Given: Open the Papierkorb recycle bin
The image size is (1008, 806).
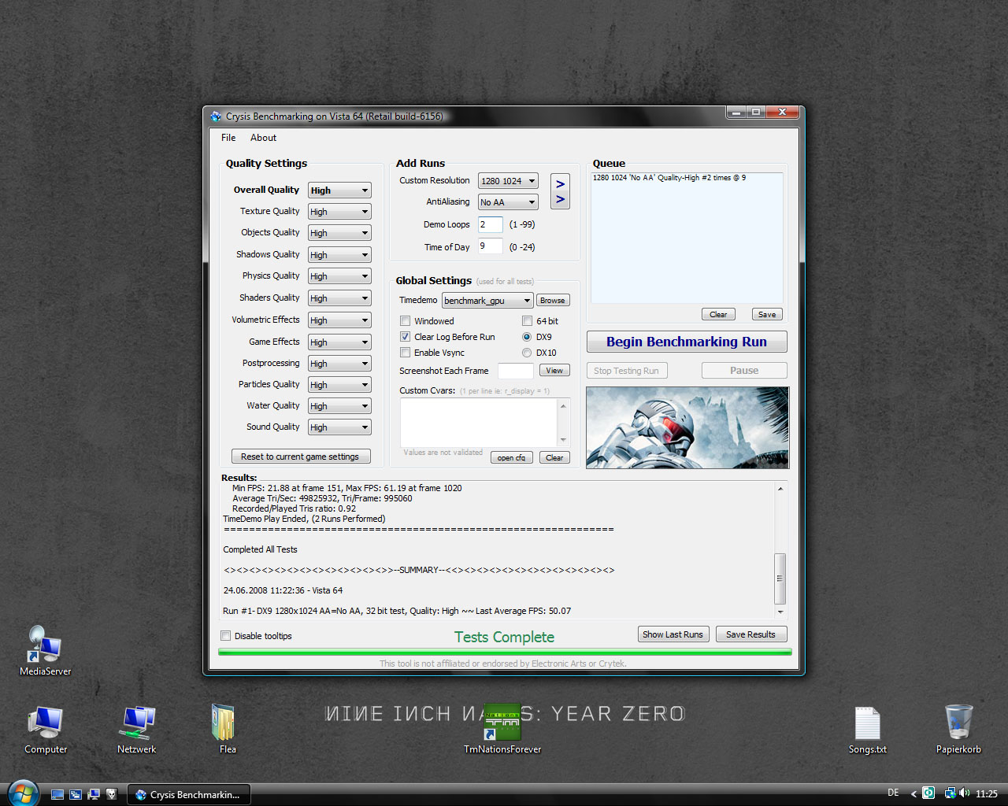Looking at the screenshot, I should tap(958, 724).
